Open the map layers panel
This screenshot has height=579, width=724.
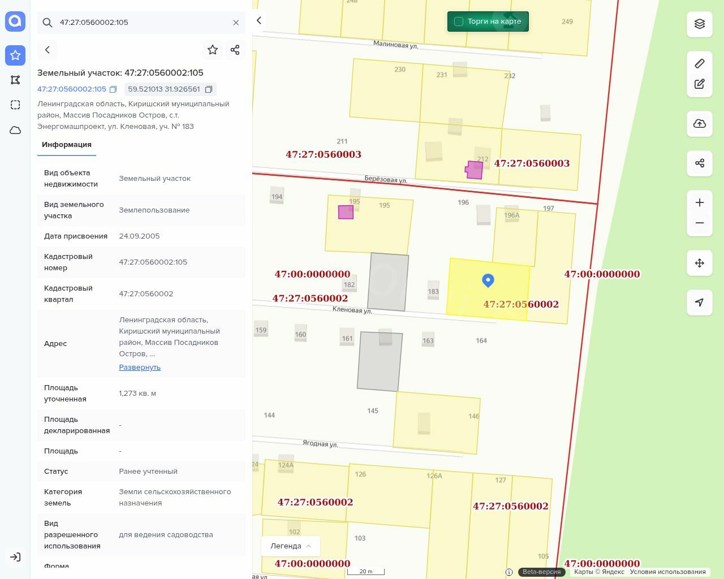coord(700,24)
